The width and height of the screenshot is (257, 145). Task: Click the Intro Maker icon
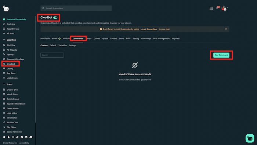[x=4, y=117]
